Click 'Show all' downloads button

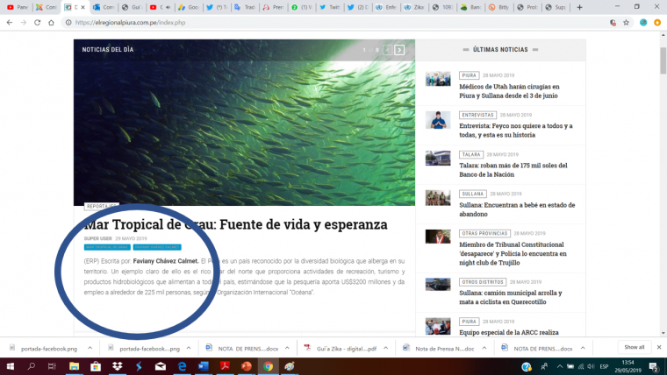pos(634,348)
